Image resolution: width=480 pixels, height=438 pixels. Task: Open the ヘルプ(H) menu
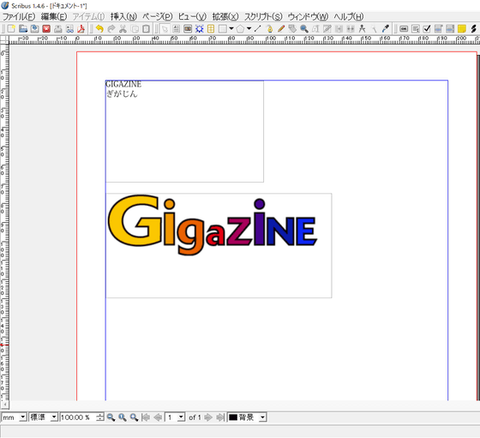[349, 16]
